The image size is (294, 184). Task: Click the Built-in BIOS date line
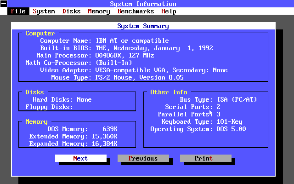[x=127, y=48]
